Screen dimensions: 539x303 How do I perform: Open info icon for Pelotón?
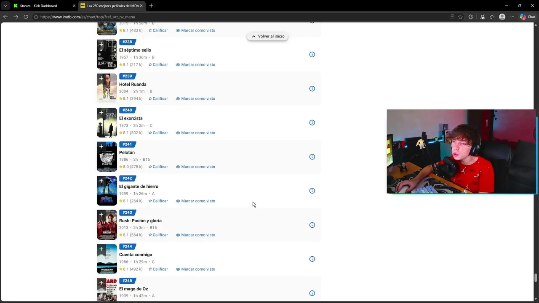(x=312, y=157)
